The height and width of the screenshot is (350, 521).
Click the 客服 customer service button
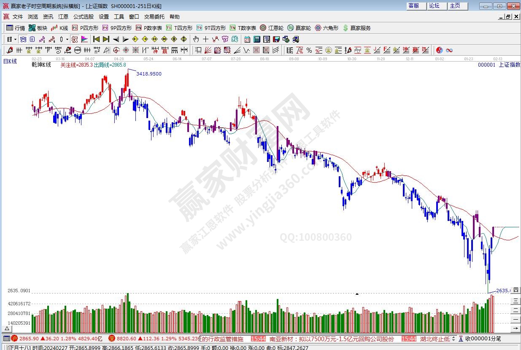click(x=414, y=6)
